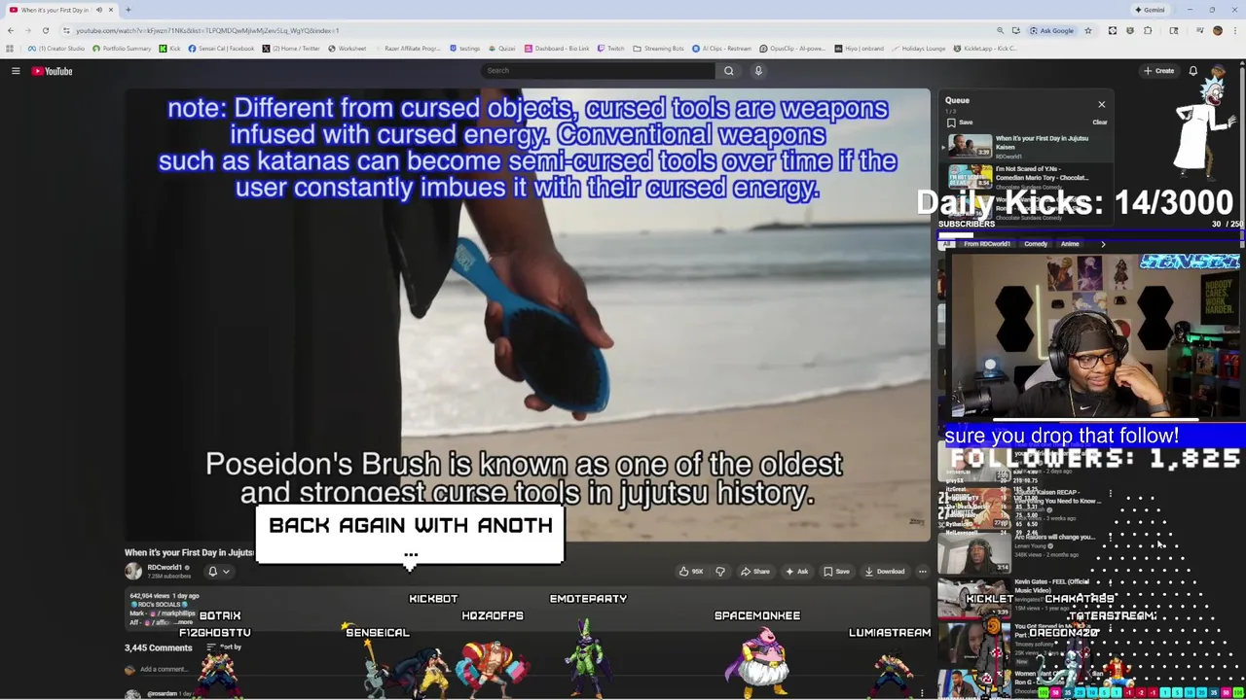This screenshot has width=1246, height=700.
Task: Open the Portfolio Summary bookmark
Action: click(x=122, y=49)
